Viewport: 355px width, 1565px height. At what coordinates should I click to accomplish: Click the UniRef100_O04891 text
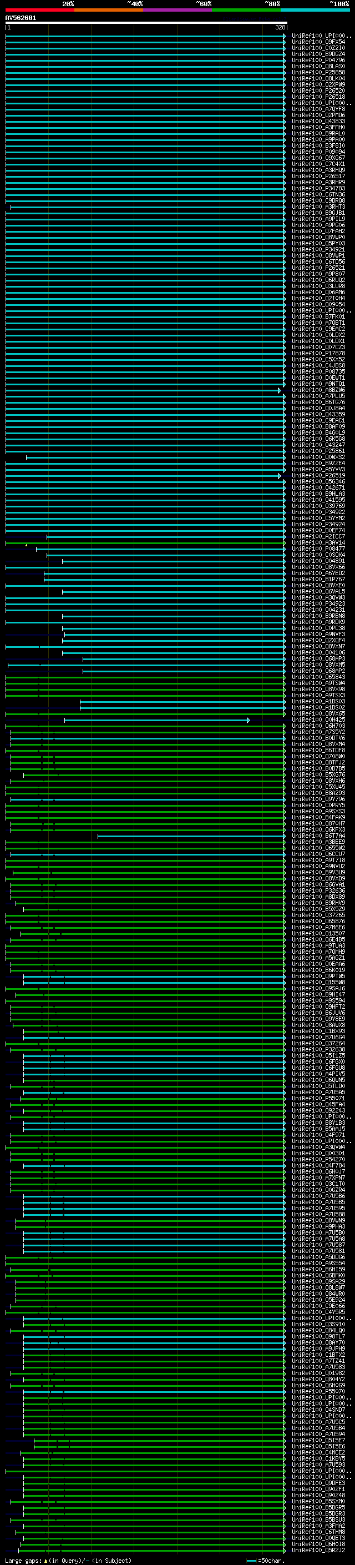pos(318,561)
